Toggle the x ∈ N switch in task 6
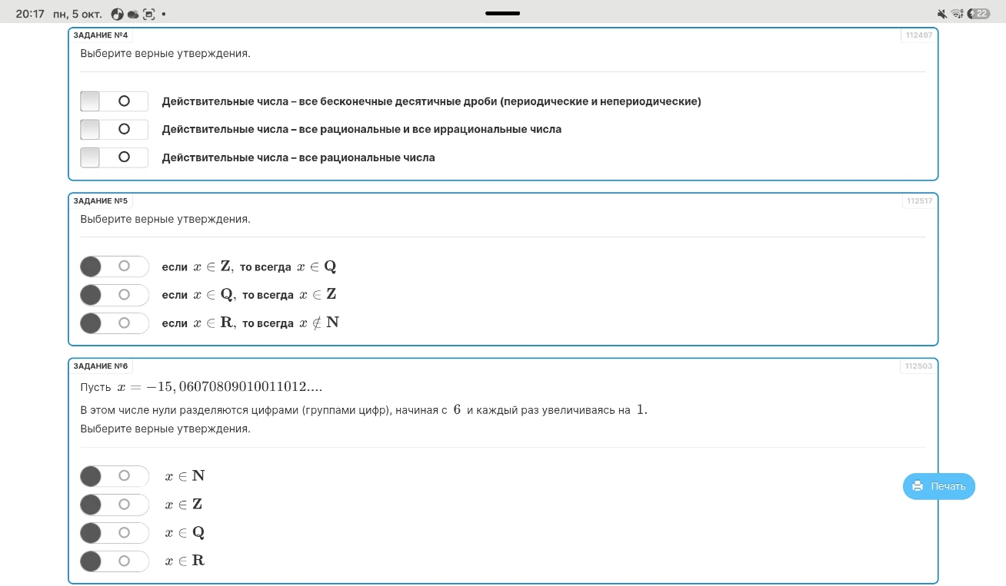The width and height of the screenshot is (1006, 586). (114, 476)
